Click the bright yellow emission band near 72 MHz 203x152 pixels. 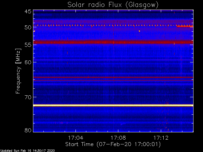pyautogui.click(x=113, y=105)
